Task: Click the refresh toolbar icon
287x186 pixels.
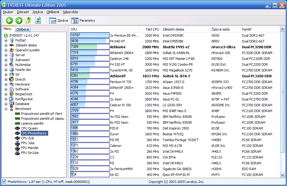Action: point(38,20)
